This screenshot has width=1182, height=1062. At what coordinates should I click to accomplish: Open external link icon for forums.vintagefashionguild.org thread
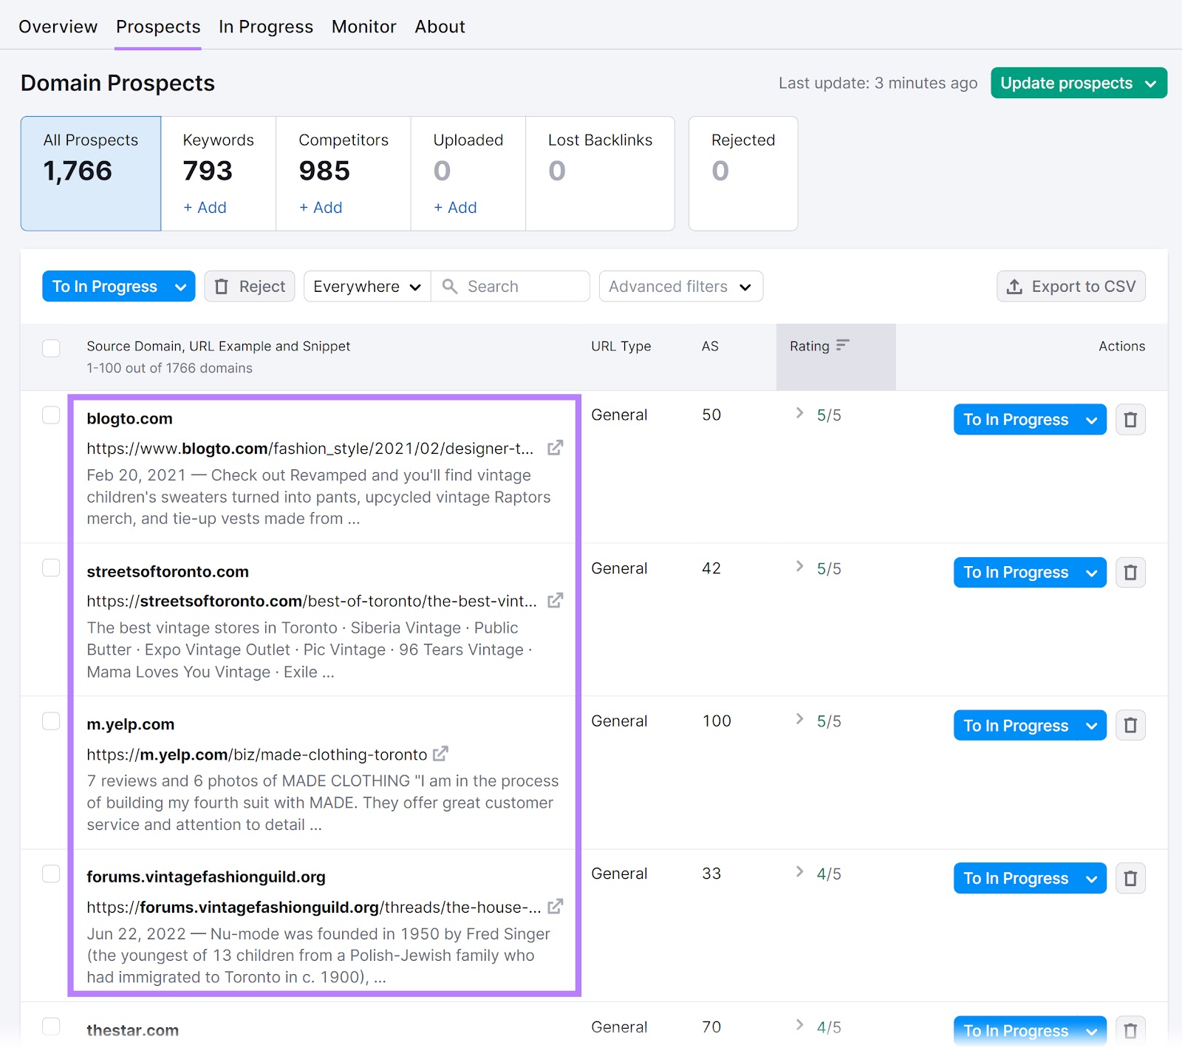point(556,906)
